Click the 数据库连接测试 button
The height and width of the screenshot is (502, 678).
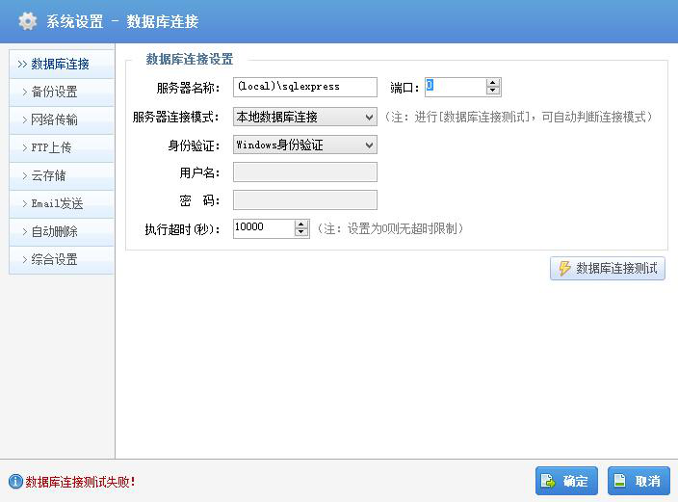pos(608,268)
